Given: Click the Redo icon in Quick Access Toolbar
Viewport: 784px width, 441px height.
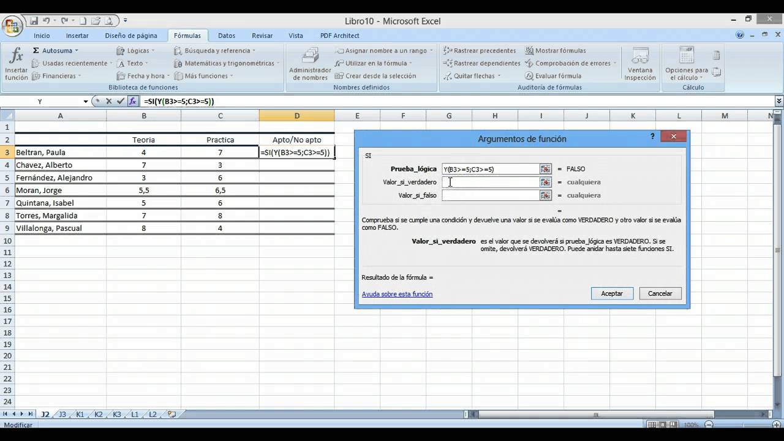Looking at the screenshot, I should (x=64, y=21).
